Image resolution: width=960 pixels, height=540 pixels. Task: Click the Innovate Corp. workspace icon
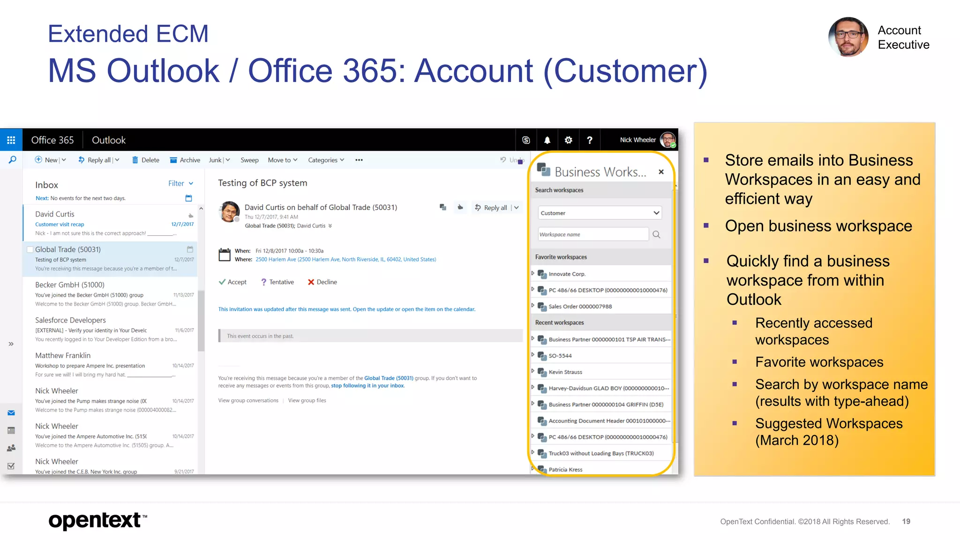[x=542, y=274]
